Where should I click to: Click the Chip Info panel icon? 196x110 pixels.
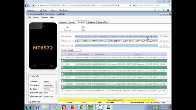[31, 76]
